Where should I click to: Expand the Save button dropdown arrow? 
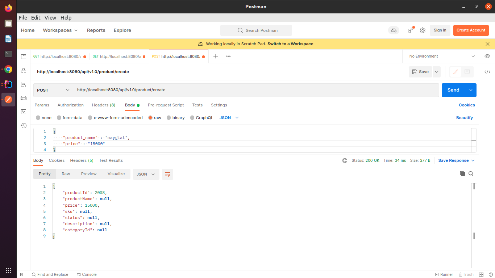point(437,72)
